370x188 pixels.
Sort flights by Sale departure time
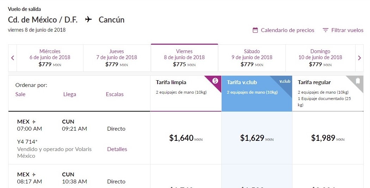tap(20, 94)
